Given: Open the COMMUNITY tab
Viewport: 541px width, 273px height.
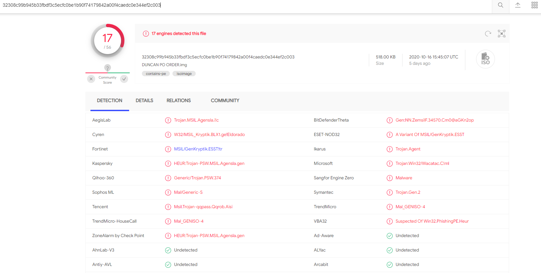Looking at the screenshot, I should coord(225,101).
